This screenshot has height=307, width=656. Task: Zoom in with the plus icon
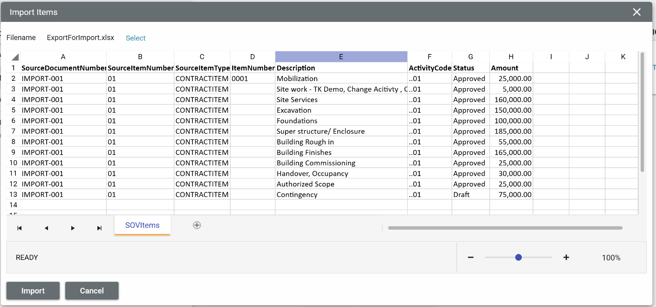pyautogui.click(x=566, y=258)
